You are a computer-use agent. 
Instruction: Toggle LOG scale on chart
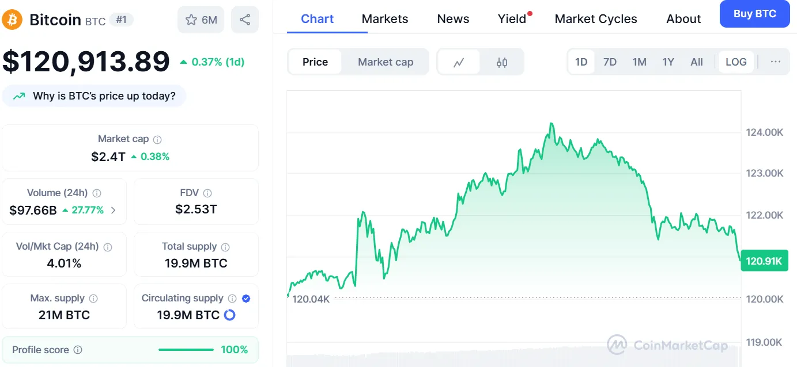[x=736, y=62]
